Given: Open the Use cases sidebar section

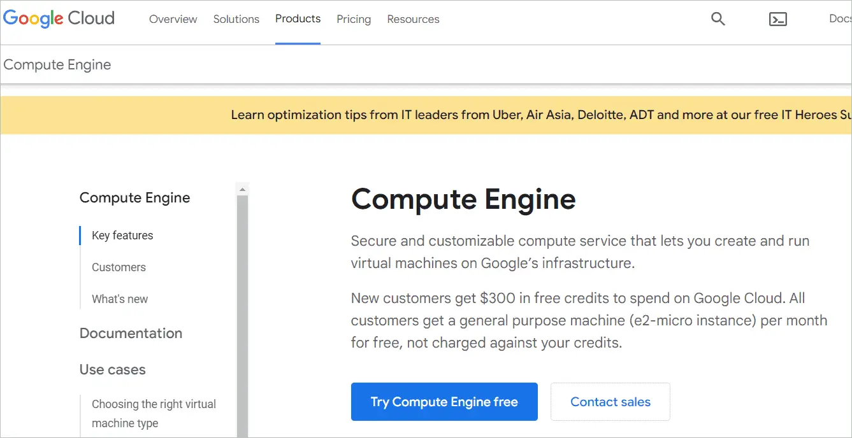Looking at the screenshot, I should pyautogui.click(x=112, y=370).
